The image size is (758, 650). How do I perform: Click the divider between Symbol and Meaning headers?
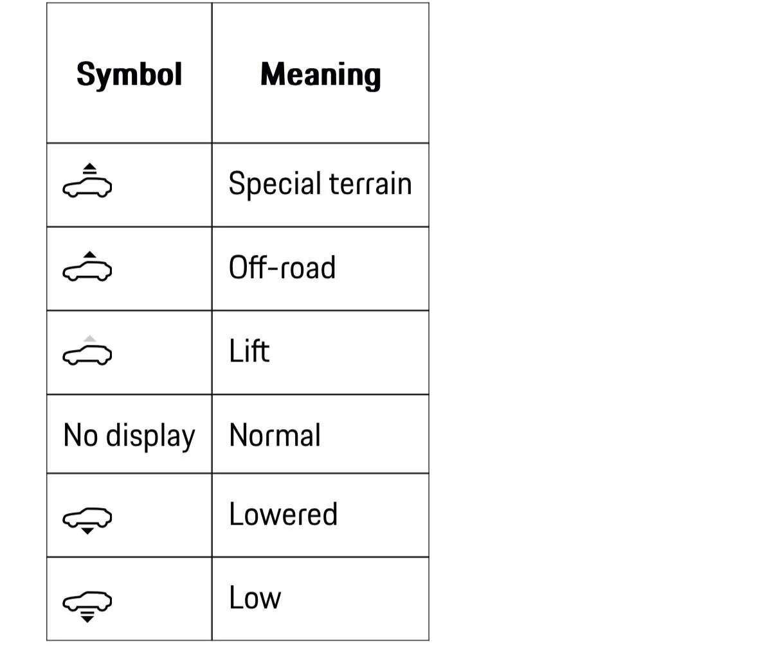(x=212, y=73)
